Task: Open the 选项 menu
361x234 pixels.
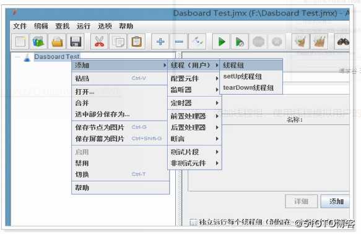Action: (105, 26)
